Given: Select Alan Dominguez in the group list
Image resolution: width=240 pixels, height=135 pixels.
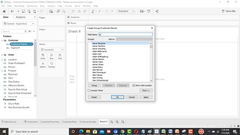Looking at the screenshot, I should tap(99, 72).
